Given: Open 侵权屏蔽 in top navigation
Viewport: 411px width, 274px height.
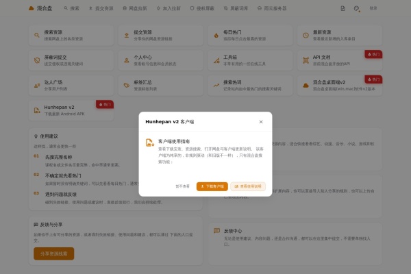Looking at the screenshot, I should pyautogui.click(x=202, y=8).
